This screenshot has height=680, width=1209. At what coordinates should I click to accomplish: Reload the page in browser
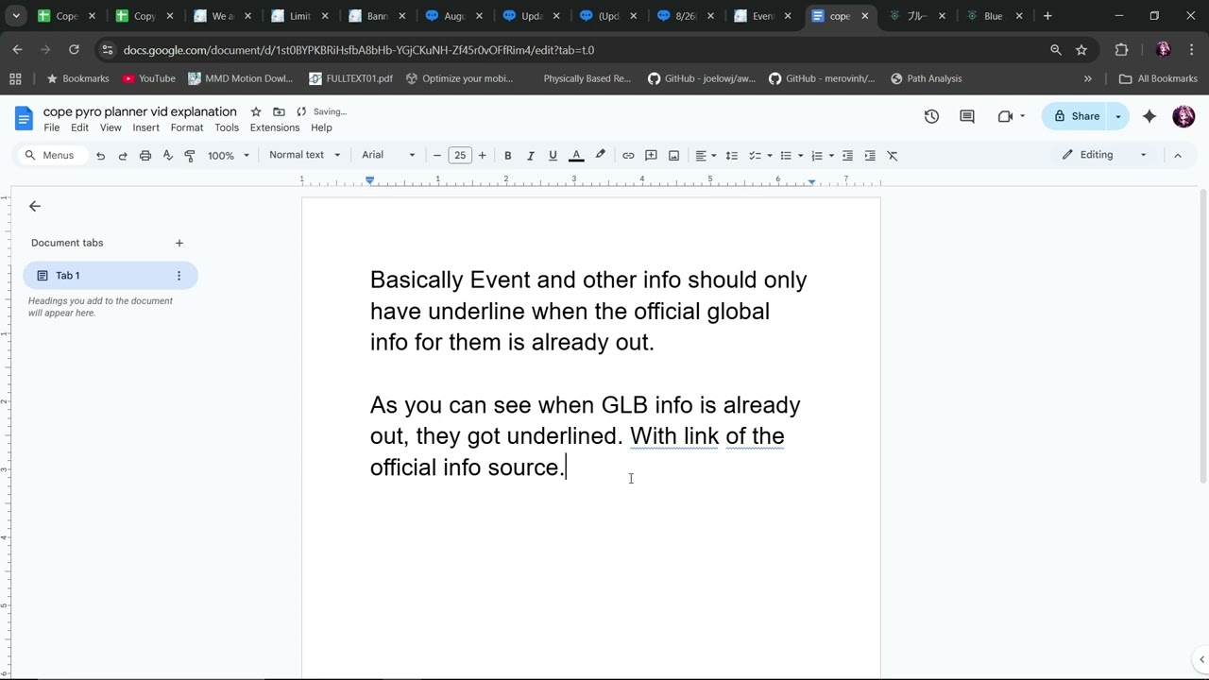[x=74, y=50]
